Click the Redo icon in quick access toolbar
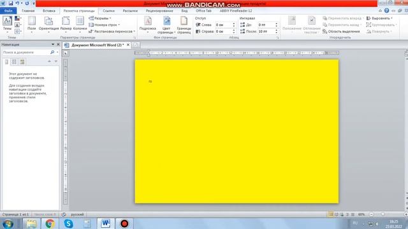This screenshot has height=229, width=408. coord(27,3)
